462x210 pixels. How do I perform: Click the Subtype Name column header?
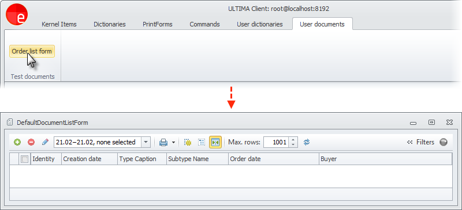tap(198, 159)
